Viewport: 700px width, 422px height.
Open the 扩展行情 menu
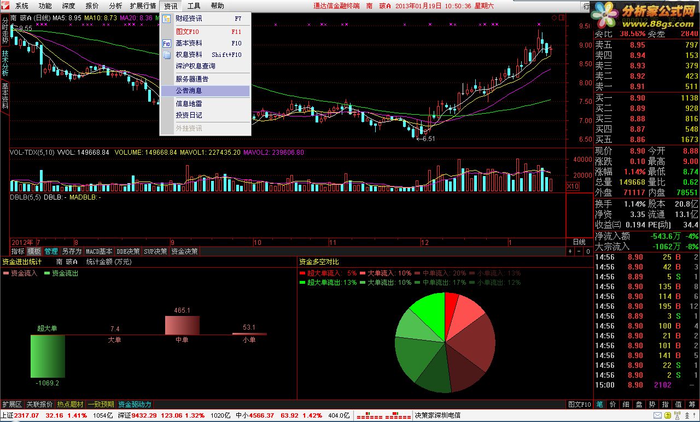pyautogui.click(x=143, y=6)
